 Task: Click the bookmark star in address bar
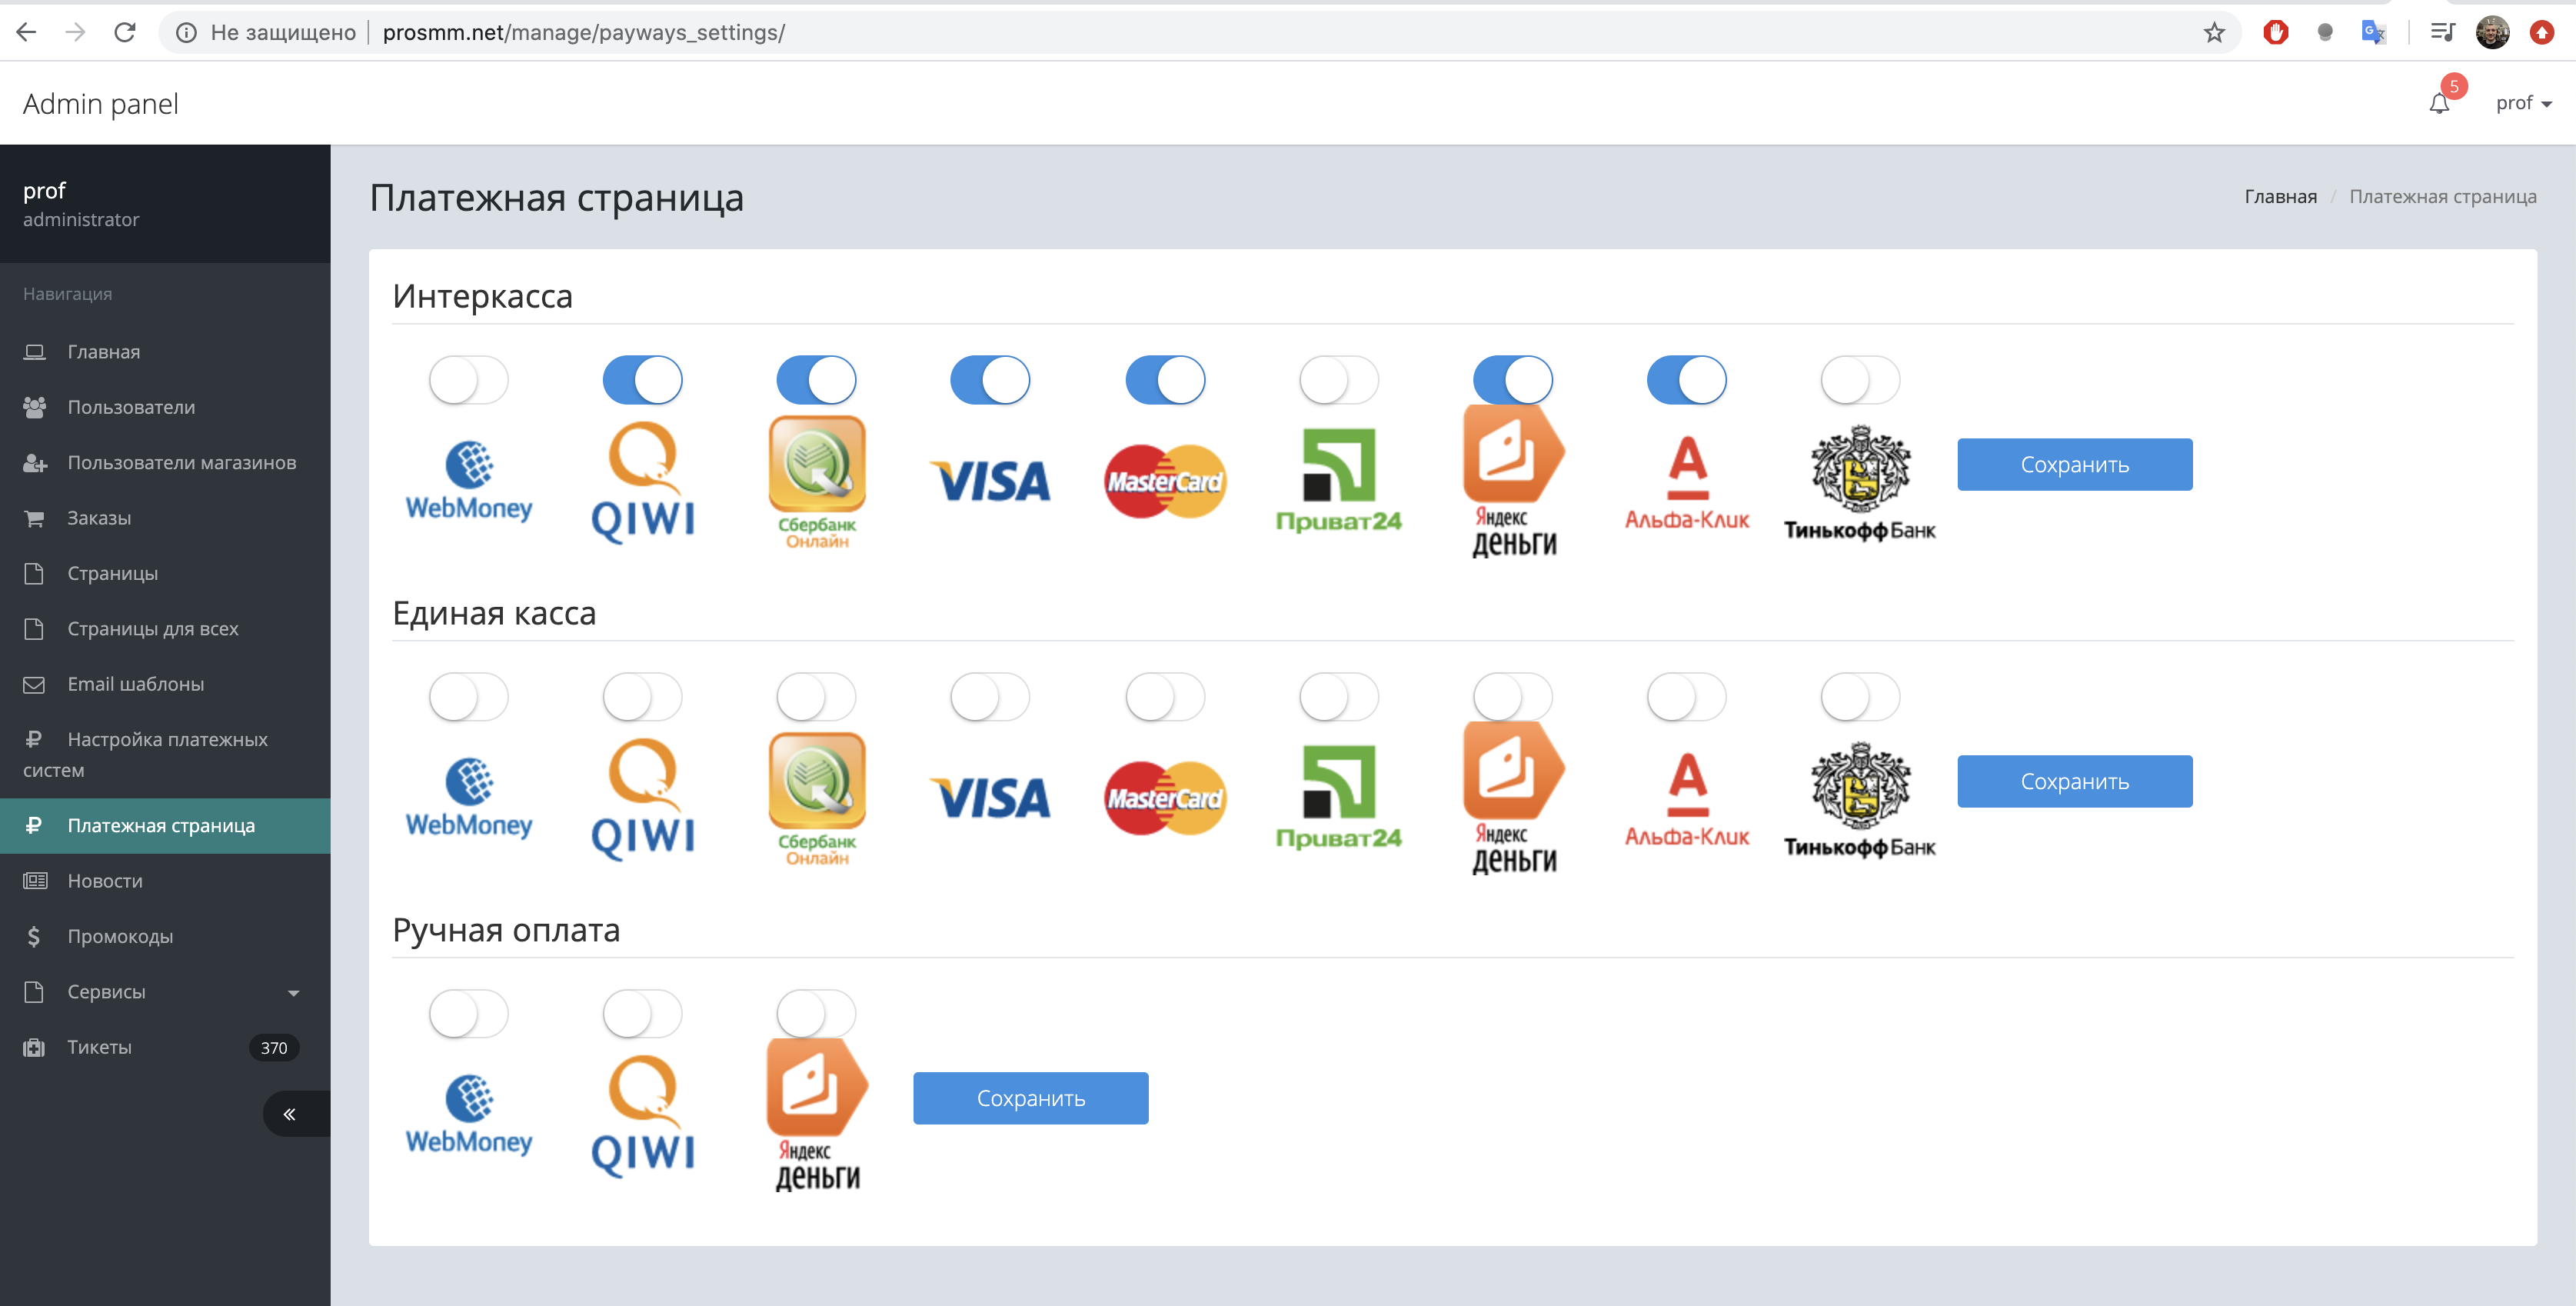[2214, 33]
